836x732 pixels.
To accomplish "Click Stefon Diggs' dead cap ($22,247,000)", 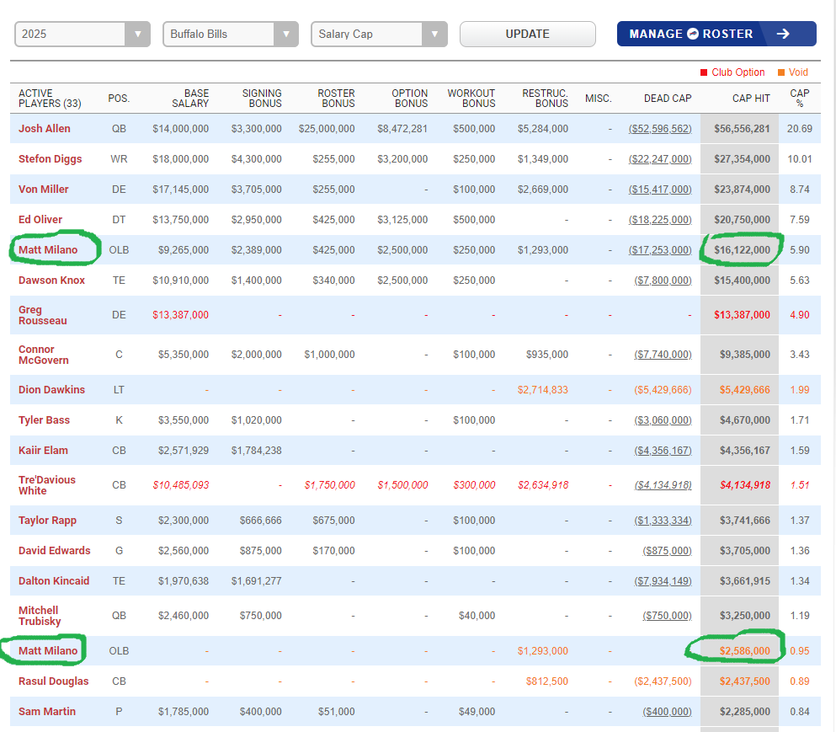I will pos(660,159).
